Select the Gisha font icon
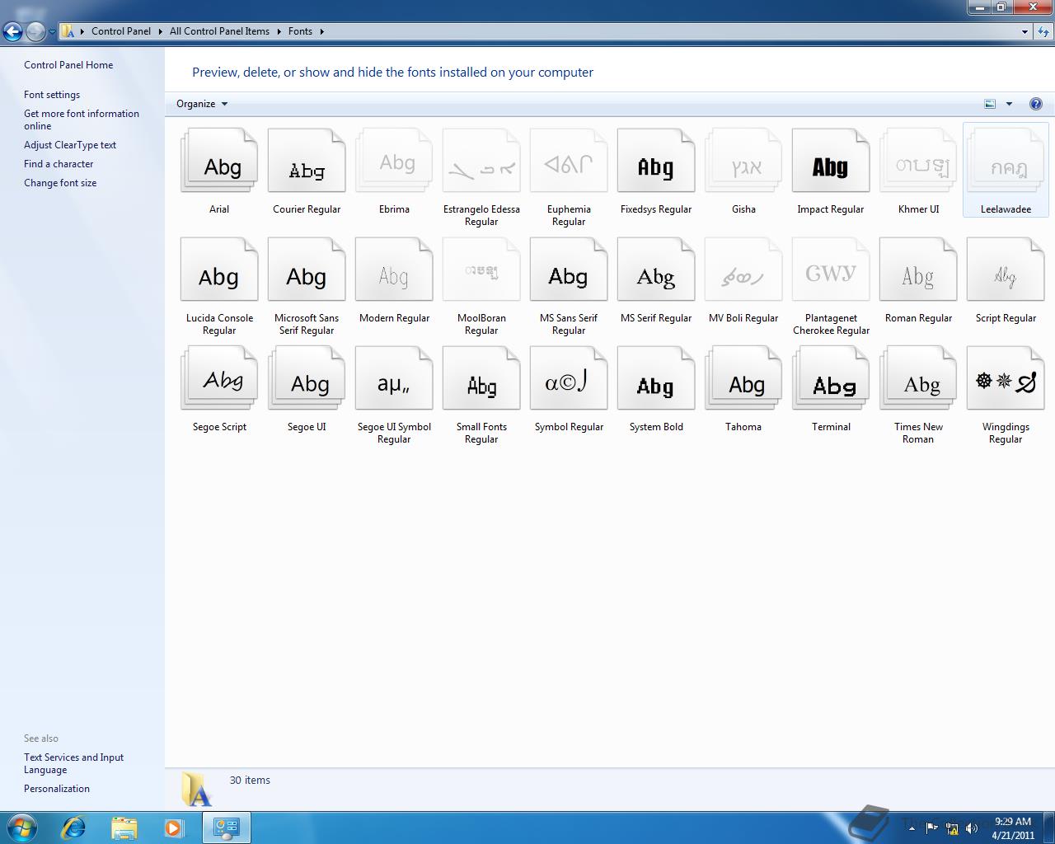 (743, 162)
